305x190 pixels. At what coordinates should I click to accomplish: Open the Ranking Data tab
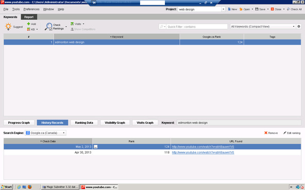[x=84, y=123]
